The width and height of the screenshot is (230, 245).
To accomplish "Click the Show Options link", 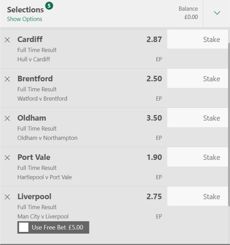I will click(x=24, y=19).
